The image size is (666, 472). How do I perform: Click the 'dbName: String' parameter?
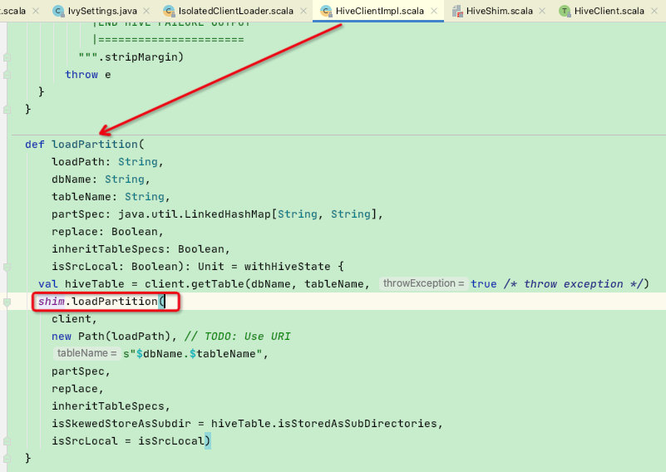pos(98,179)
